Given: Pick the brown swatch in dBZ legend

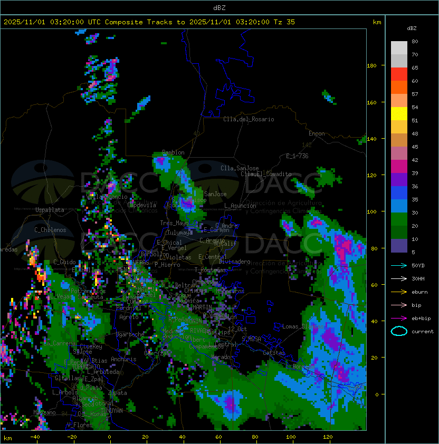Looking at the screenshot, I should (399, 140).
